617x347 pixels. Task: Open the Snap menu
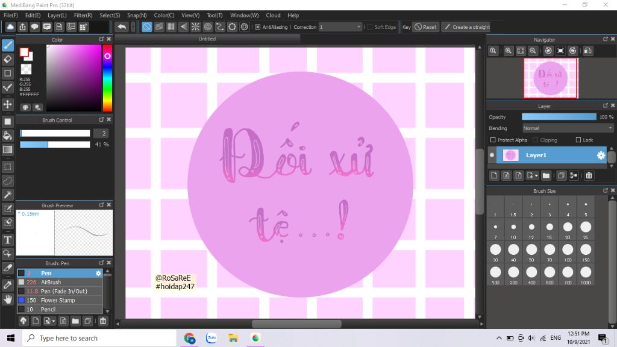click(137, 15)
